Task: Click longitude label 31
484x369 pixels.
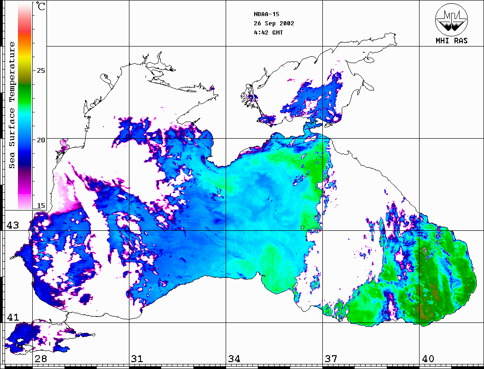Action: [137, 359]
